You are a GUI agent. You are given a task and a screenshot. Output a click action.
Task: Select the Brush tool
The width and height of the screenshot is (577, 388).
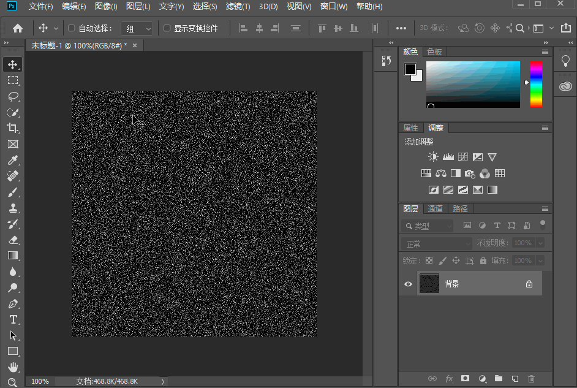pyautogui.click(x=13, y=192)
